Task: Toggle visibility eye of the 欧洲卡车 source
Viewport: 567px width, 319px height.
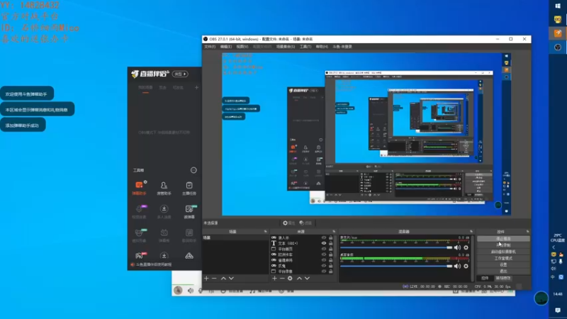Action: 324,254
